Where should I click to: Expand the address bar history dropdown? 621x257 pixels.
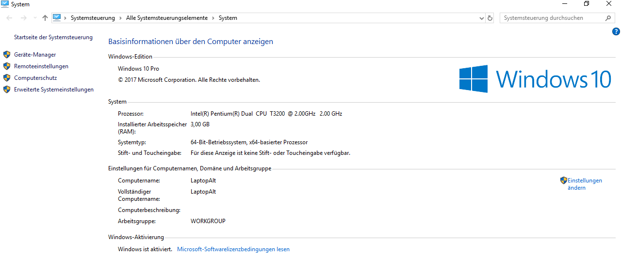482,18
